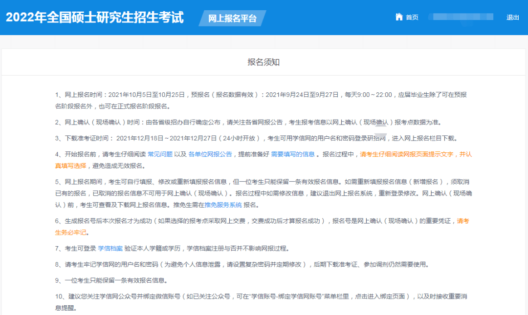
Task: Click the home icon in the header
Action: (x=399, y=17)
